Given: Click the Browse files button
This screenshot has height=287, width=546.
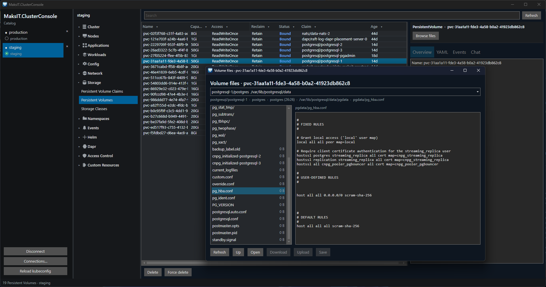Looking at the screenshot, I should pos(425,36).
